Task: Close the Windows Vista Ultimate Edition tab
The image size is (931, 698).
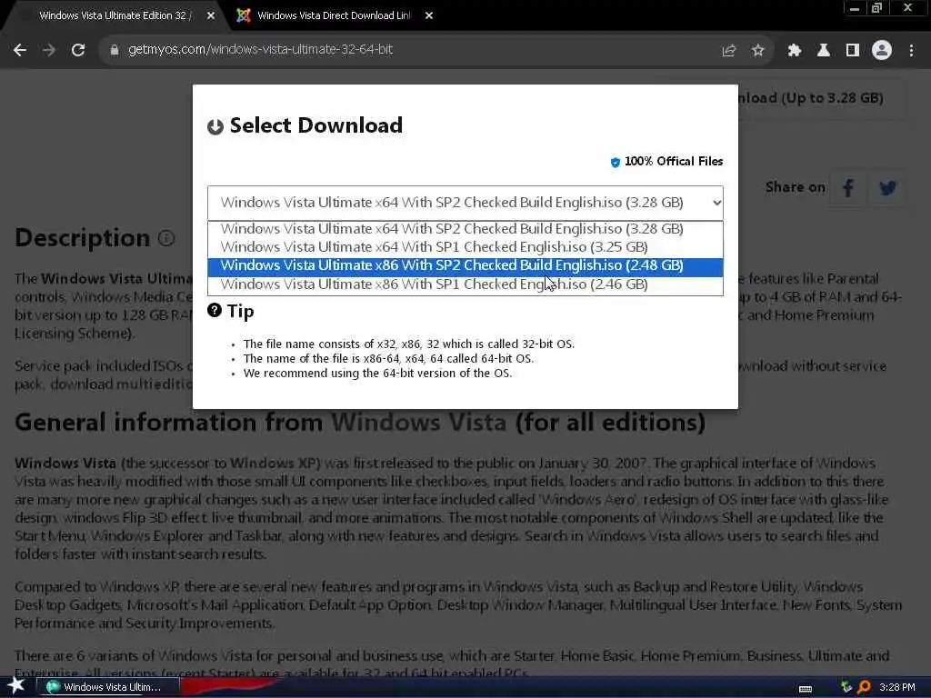Action: (211, 16)
